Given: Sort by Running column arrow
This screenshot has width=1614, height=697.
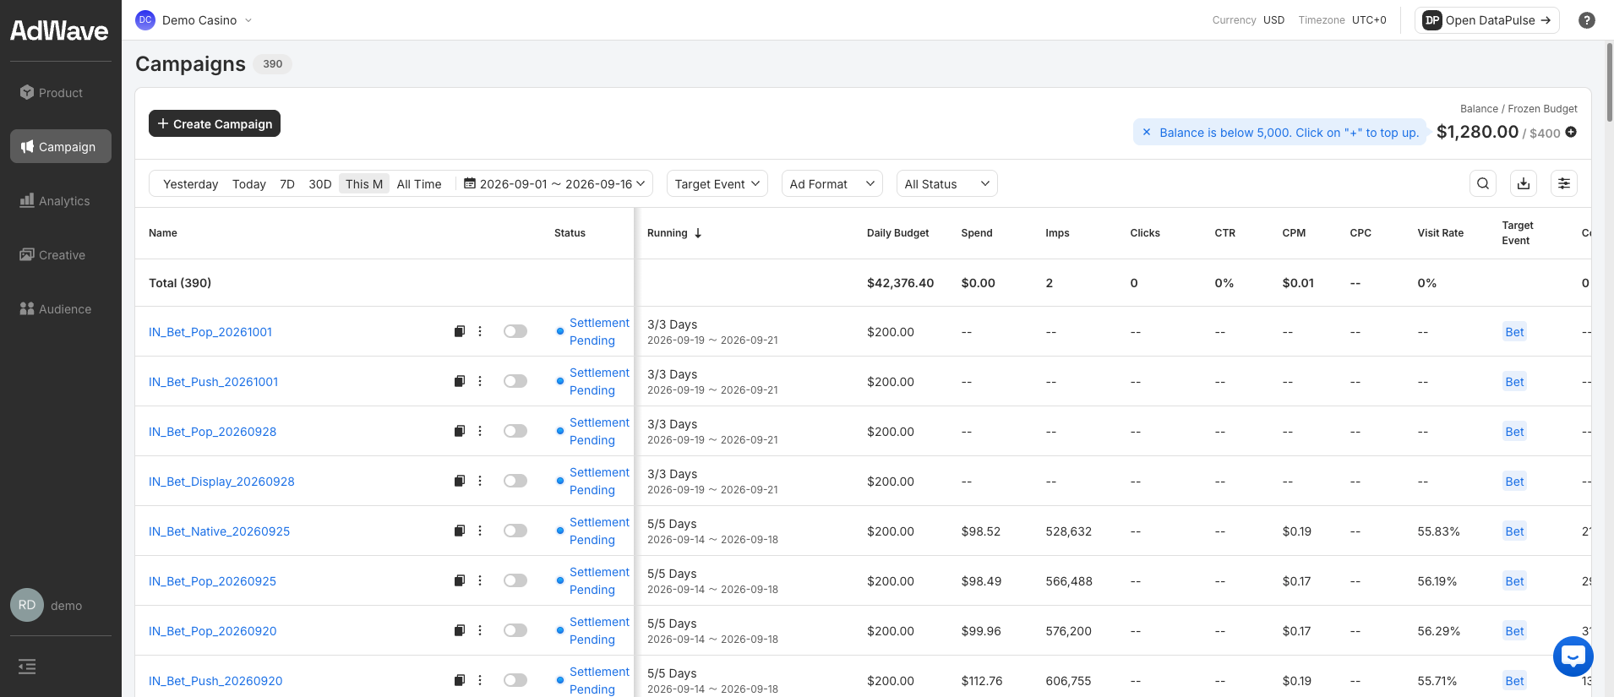Looking at the screenshot, I should (698, 233).
